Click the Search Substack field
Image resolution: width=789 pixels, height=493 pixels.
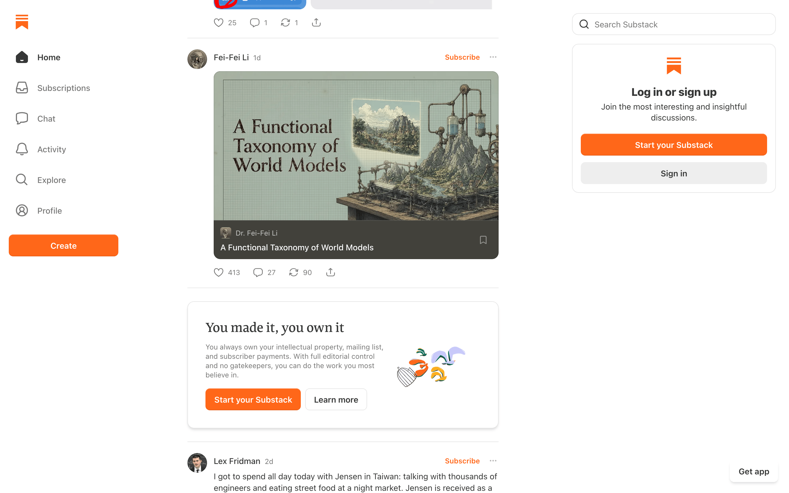point(674,24)
